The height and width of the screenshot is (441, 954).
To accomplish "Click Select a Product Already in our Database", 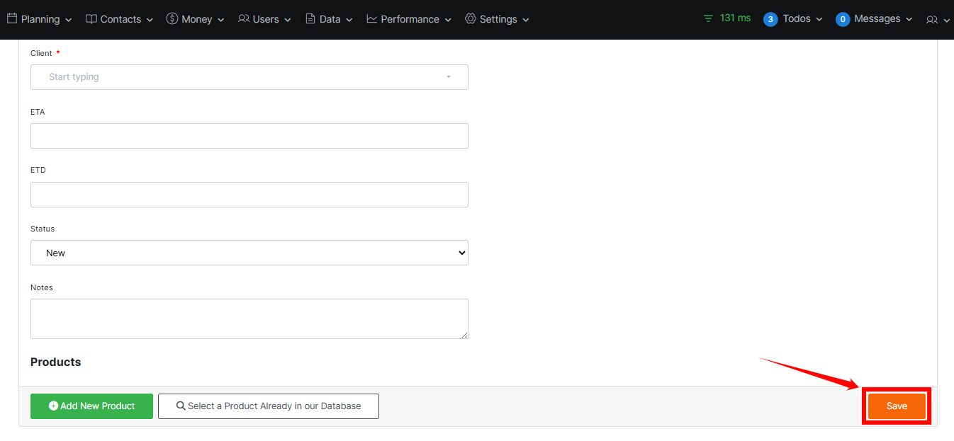I will (269, 406).
